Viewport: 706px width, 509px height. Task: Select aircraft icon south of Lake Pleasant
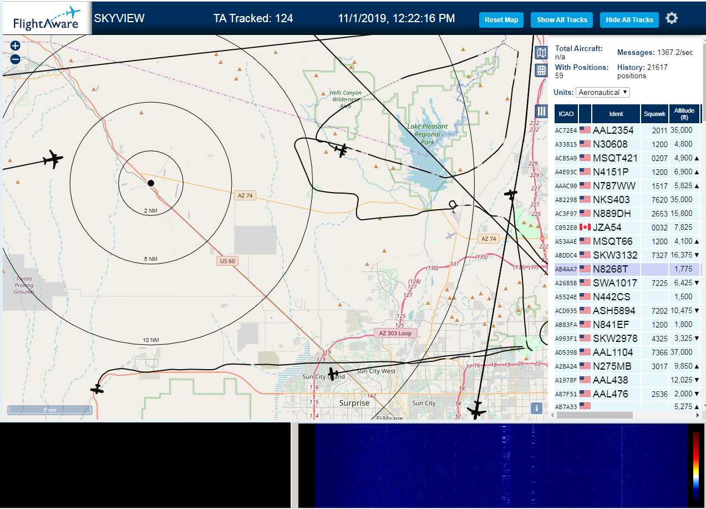click(511, 194)
